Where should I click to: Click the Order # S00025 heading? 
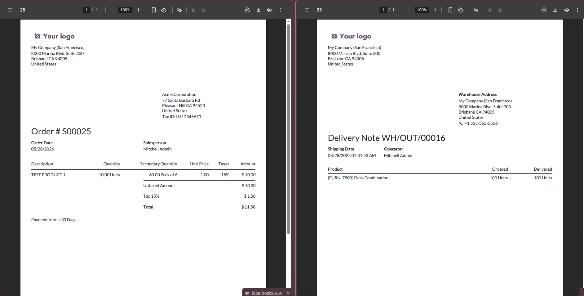point(61,131)
